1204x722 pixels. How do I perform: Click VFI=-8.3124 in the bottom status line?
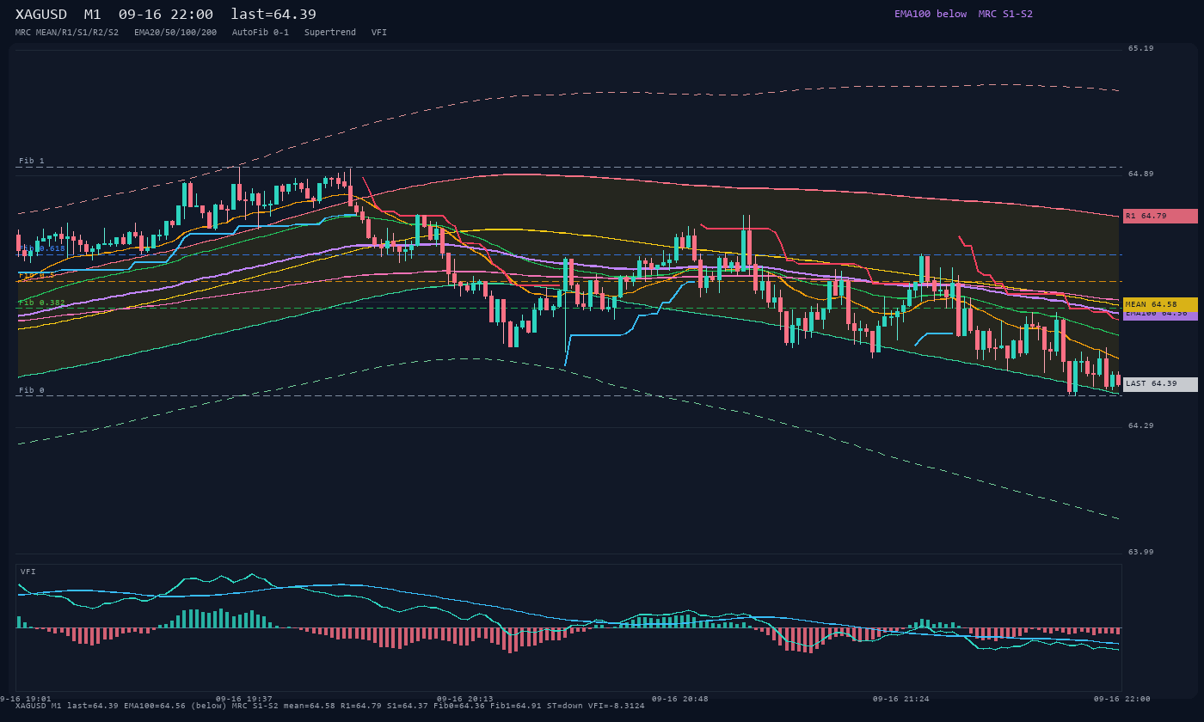click(x=617, y=706)
